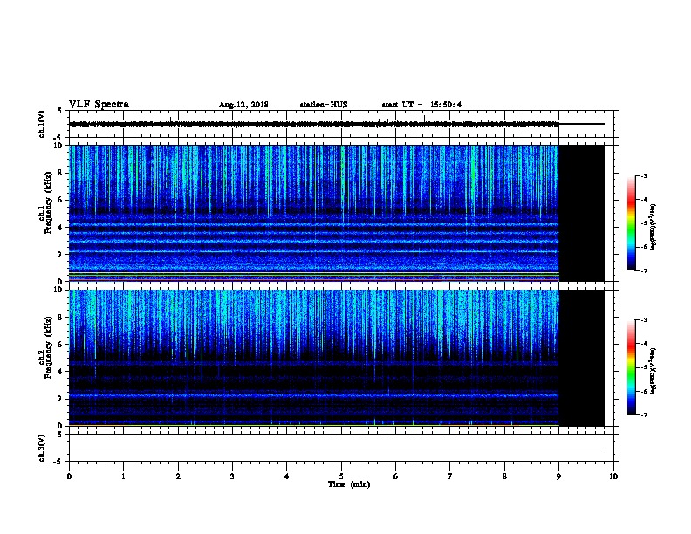Click the "ch.3(V)" axis label
This screenshot has width=691, height=534.
pyautogui.click(x=41, y=448)
